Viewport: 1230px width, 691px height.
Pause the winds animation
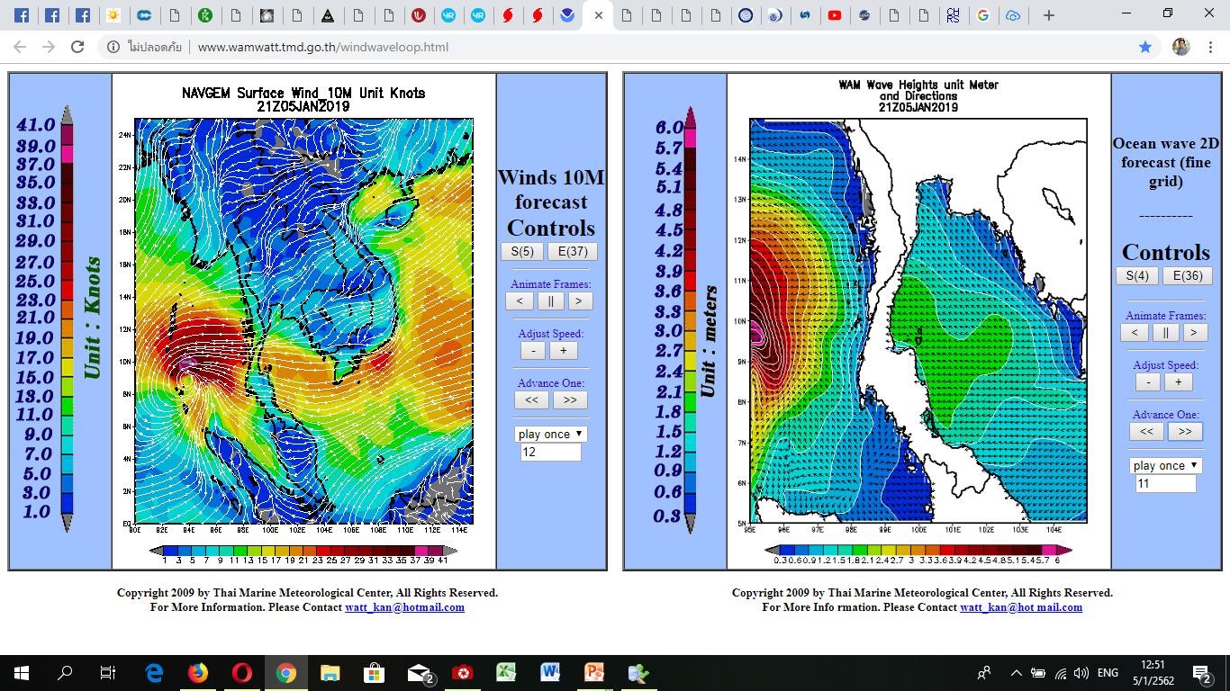[550, 301]
